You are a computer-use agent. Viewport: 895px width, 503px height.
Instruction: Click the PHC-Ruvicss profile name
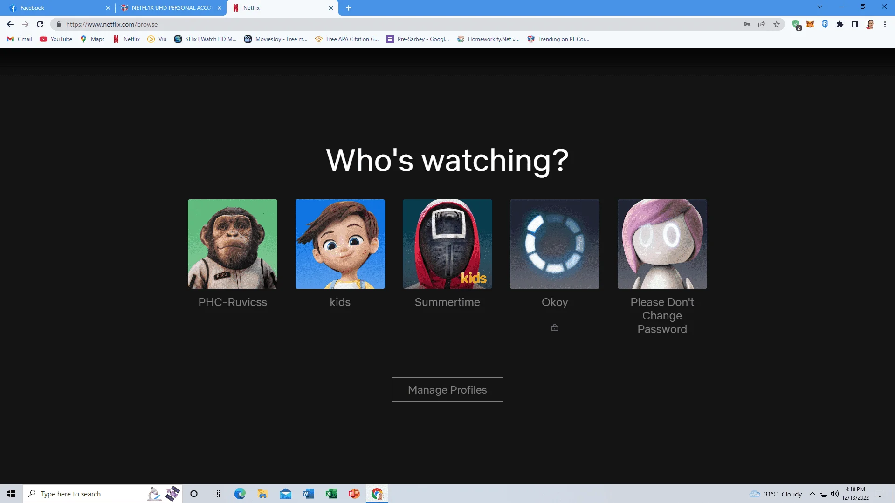[x=233, y=302]
